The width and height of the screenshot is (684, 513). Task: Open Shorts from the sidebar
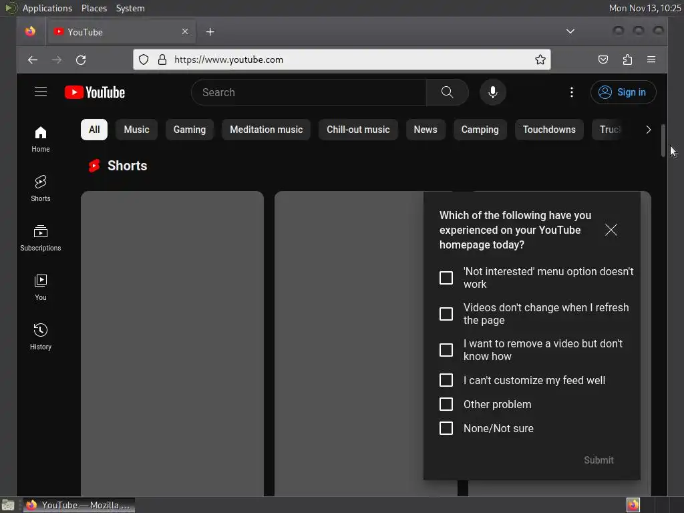pos(41,188)
